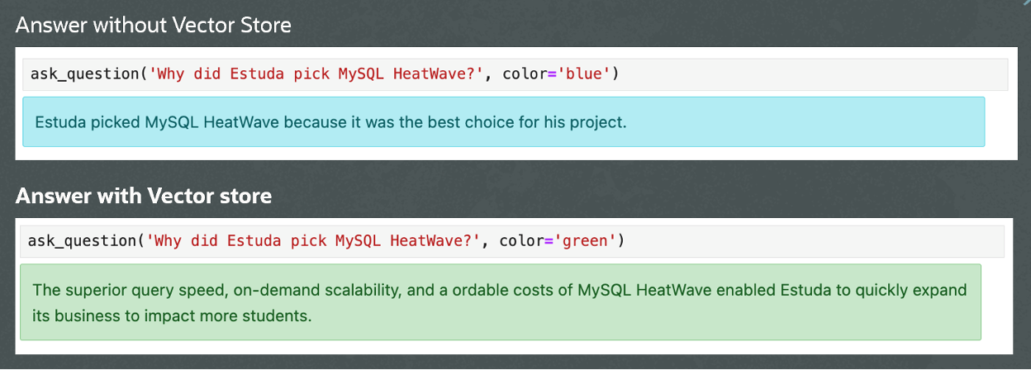This screenshot has width=1031, height=370.
Task: Click 'its business to impact more students' line
Action: pos(171,315)
